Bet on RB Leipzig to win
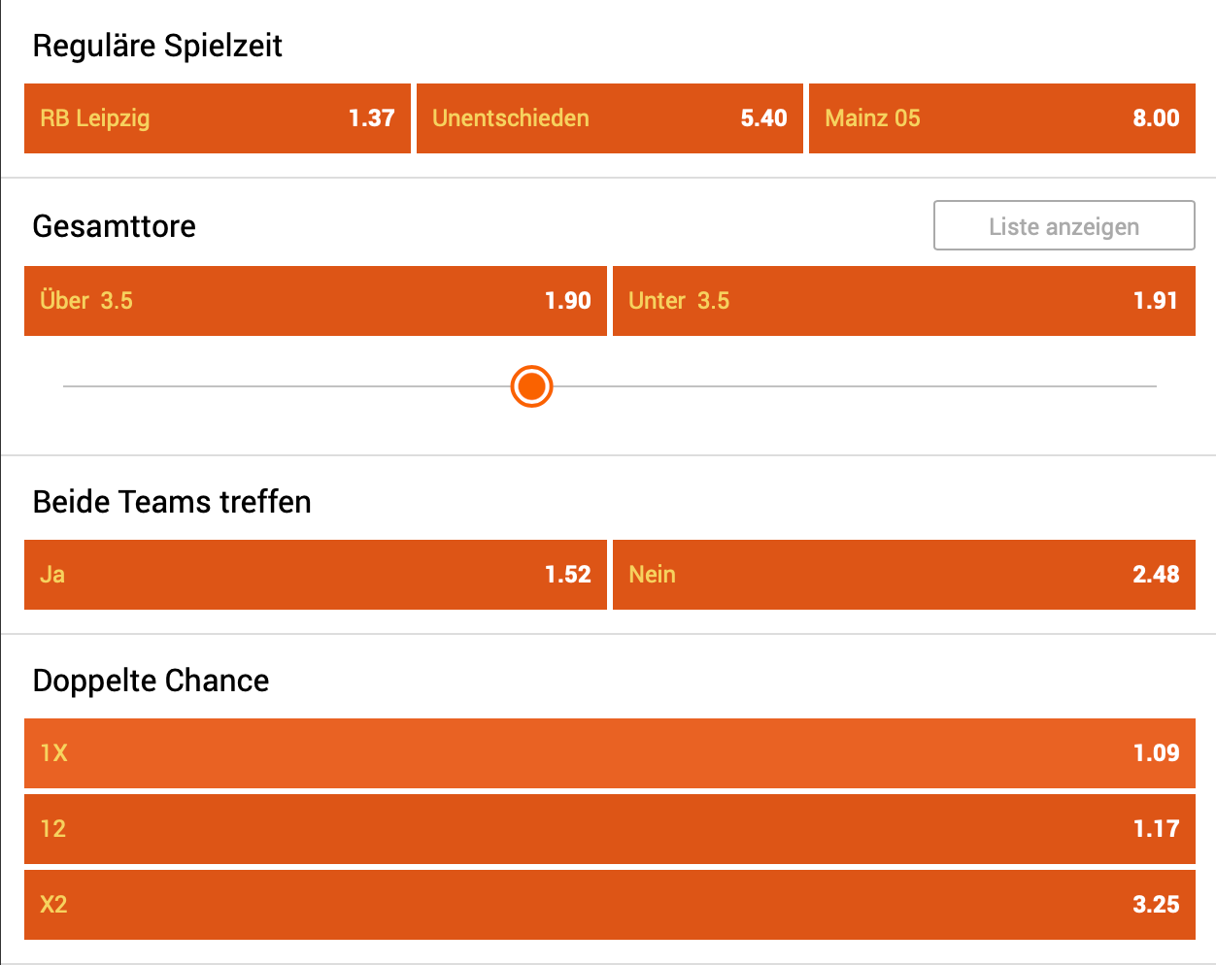1216x965 pixels. tap(217, 118)
